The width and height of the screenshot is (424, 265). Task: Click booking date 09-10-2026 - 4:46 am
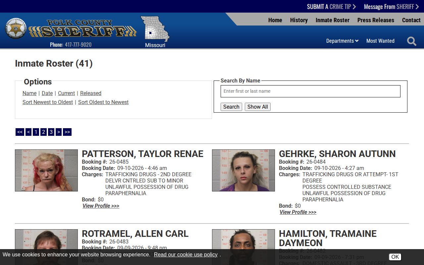(x=142, y=168)
